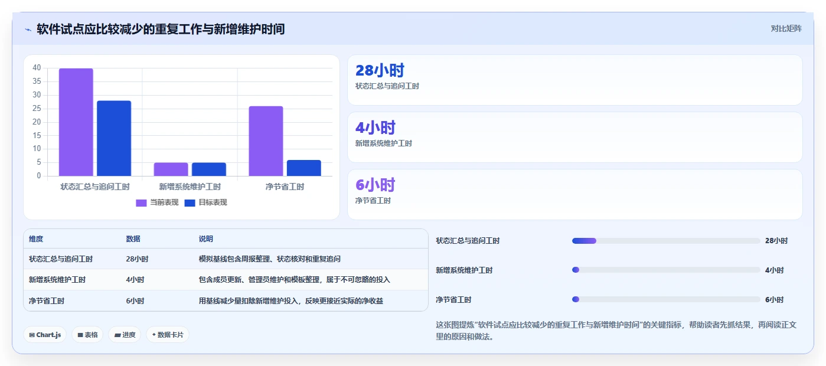
Task: Select table cell 净节省工时
Action: (x=47, y=300)
